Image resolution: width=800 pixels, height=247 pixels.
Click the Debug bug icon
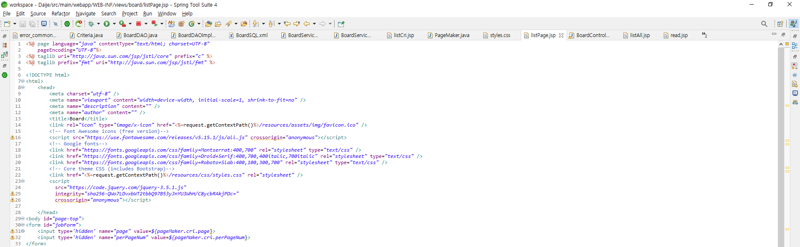(91, 24)
